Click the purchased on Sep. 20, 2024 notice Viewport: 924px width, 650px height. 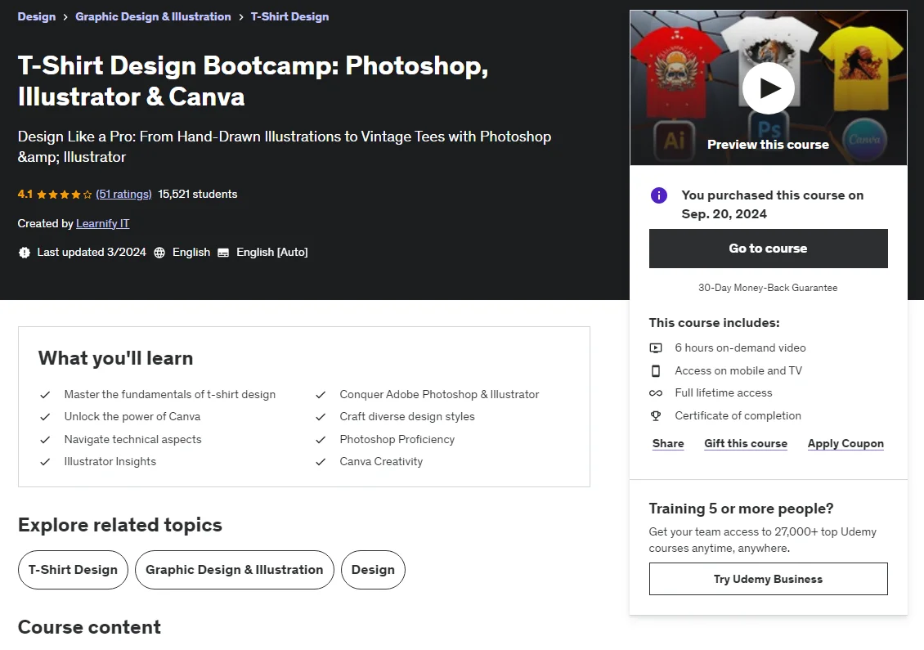773,204
